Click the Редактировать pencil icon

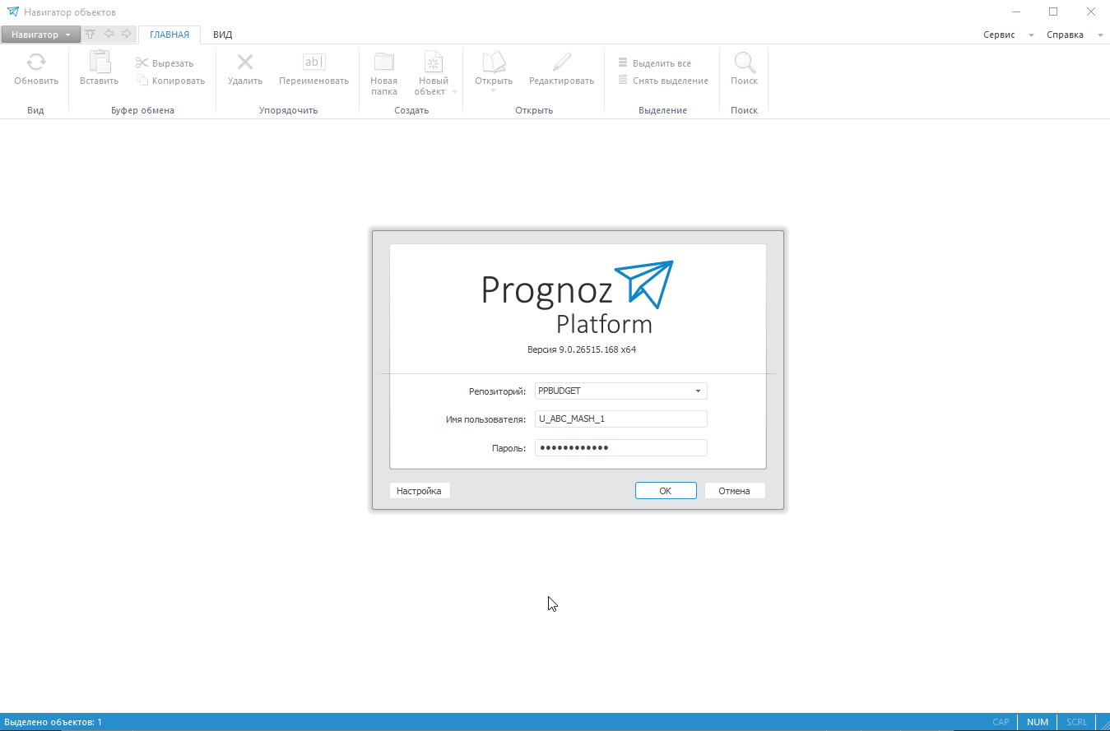pyautogui.click(x=562, y=62)
